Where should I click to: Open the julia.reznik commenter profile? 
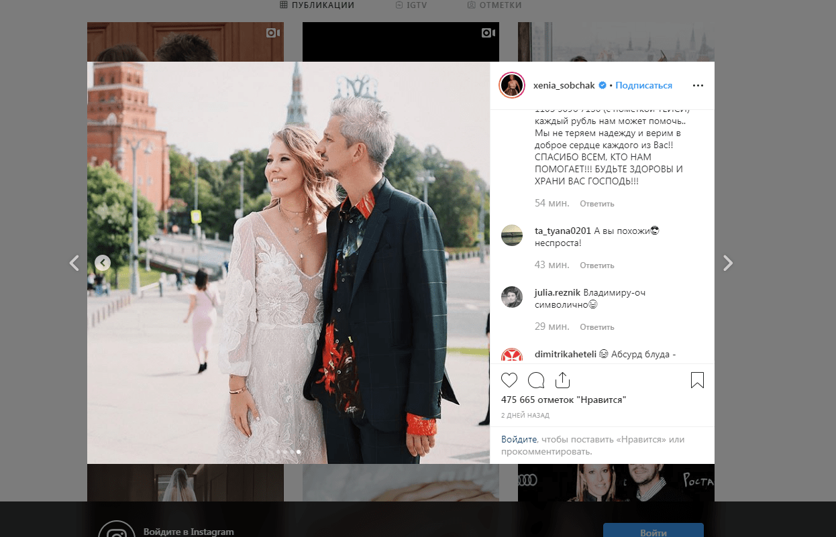click(x=558, y=292)
